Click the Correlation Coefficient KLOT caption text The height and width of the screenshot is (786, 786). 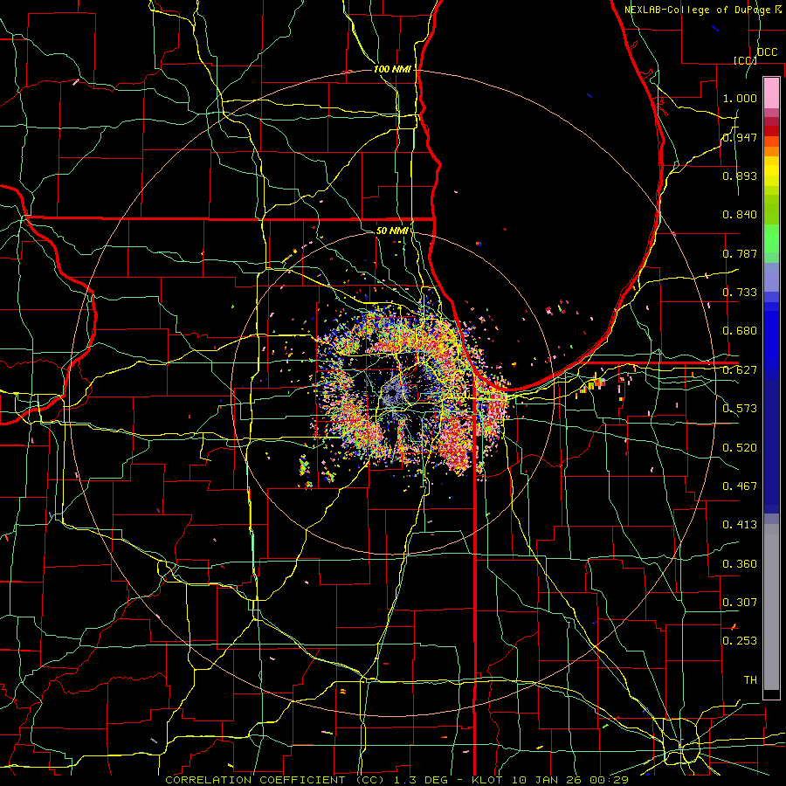point(397,780)
